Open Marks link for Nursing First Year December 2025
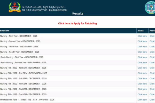The width and height of the screenshot is (155, 103). coord(142,36)
